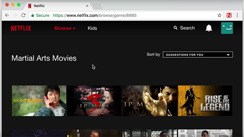Open the Skiptrace movie thumbnail
Image resolution: width=244 pixels, height=137 pixels.
click(x=39, y=100)
